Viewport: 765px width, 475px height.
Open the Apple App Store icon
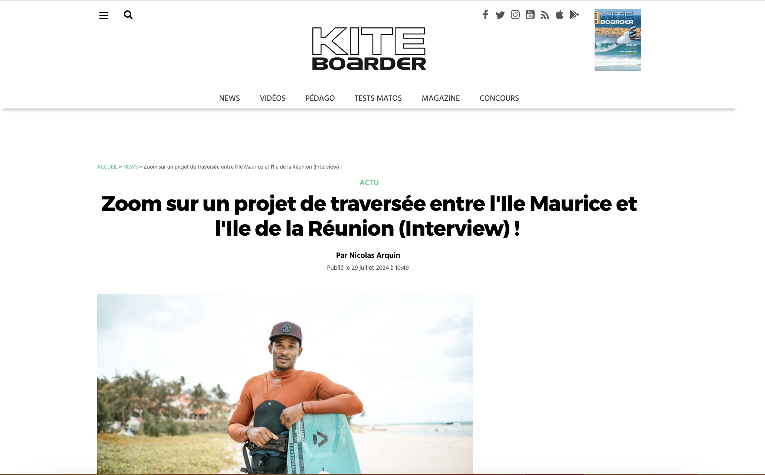559,14
